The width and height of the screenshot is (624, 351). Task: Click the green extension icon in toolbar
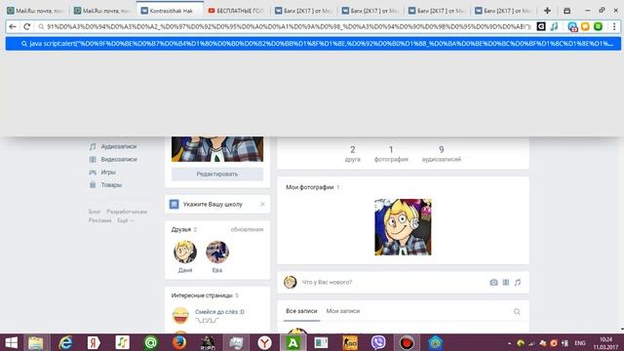[x=598, y=26]
